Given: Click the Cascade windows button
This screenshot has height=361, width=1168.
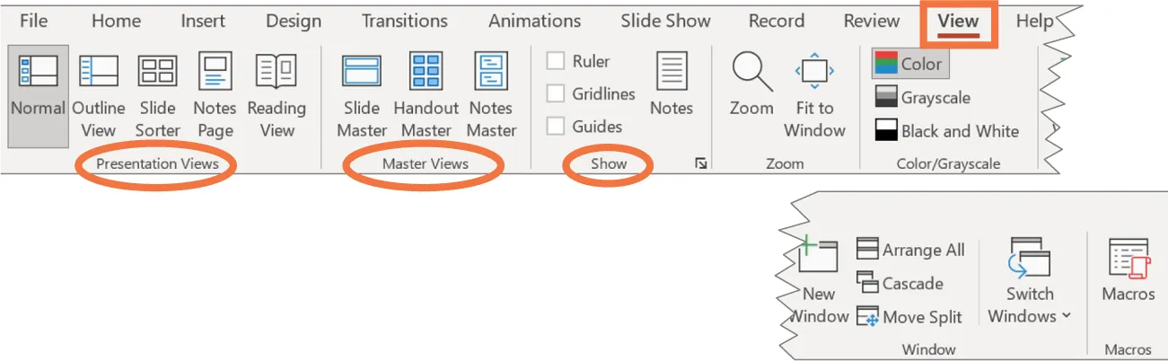Looking at the screenshot, I should click(x=900, y=283).
